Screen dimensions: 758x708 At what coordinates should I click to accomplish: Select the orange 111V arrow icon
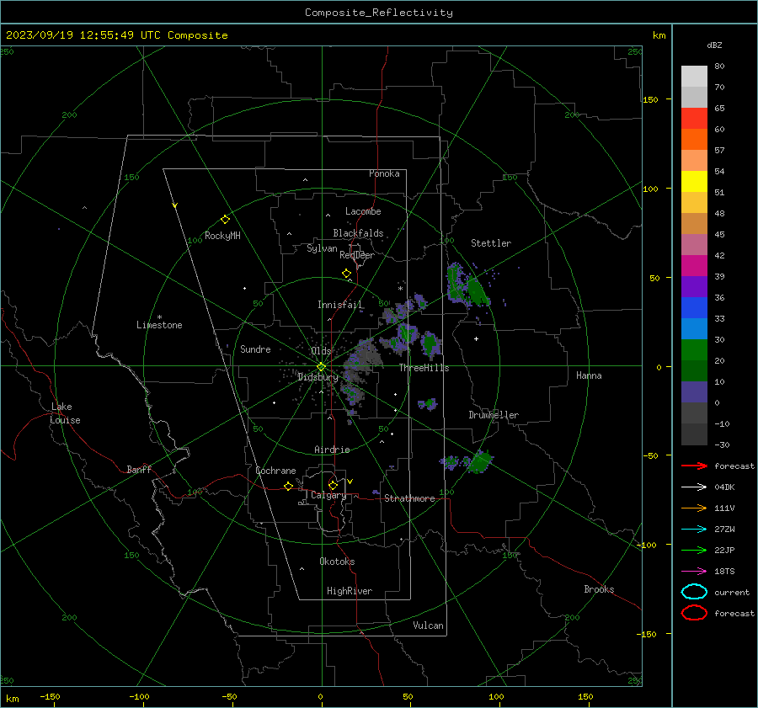694,508
